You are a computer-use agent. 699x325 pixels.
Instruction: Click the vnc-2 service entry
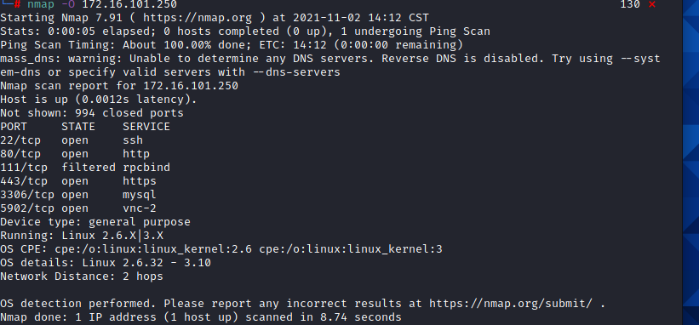pos(140,208)
